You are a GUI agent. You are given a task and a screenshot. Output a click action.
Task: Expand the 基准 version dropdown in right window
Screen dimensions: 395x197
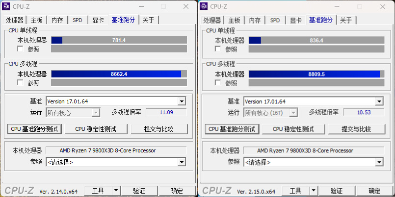tap(379, 101)
